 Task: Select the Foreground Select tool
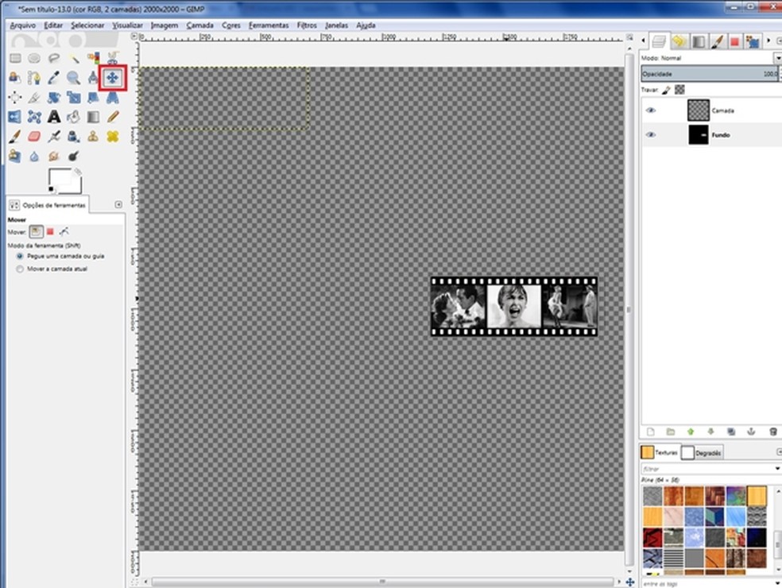[15, 78]
